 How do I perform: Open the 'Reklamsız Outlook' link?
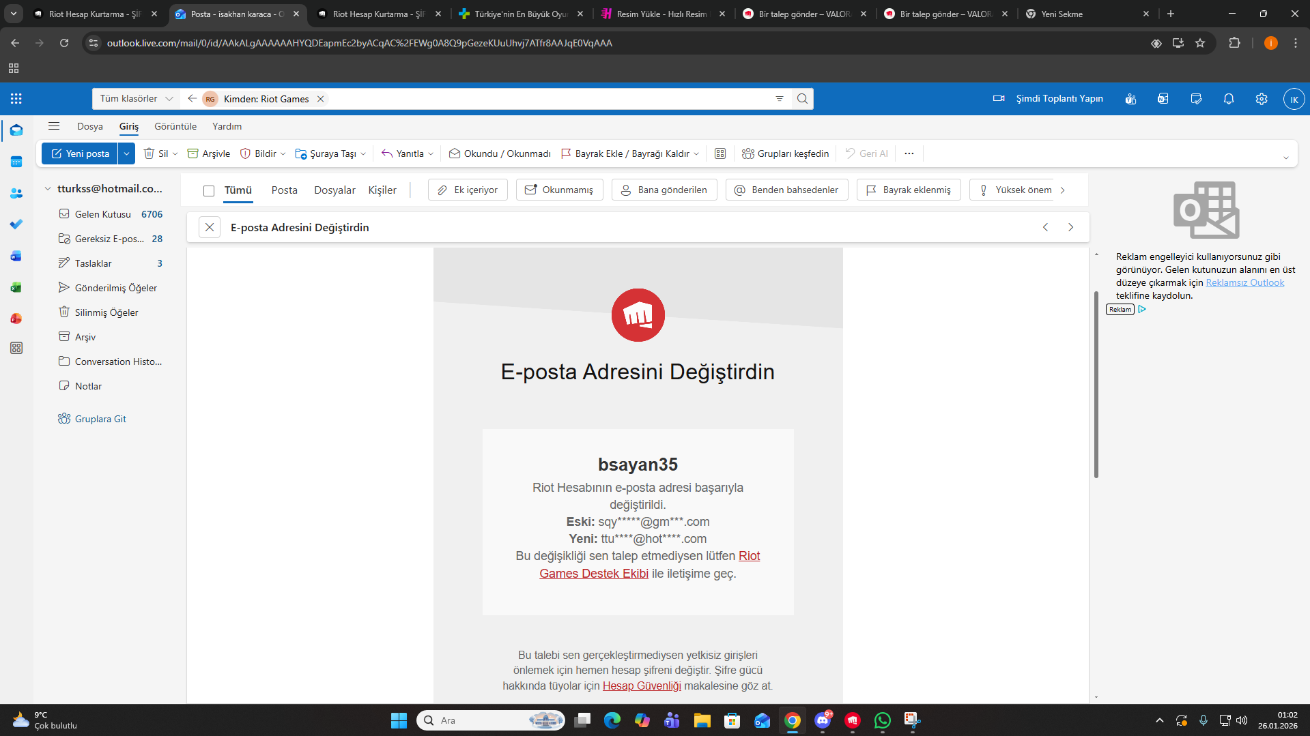pos(1245,282)
